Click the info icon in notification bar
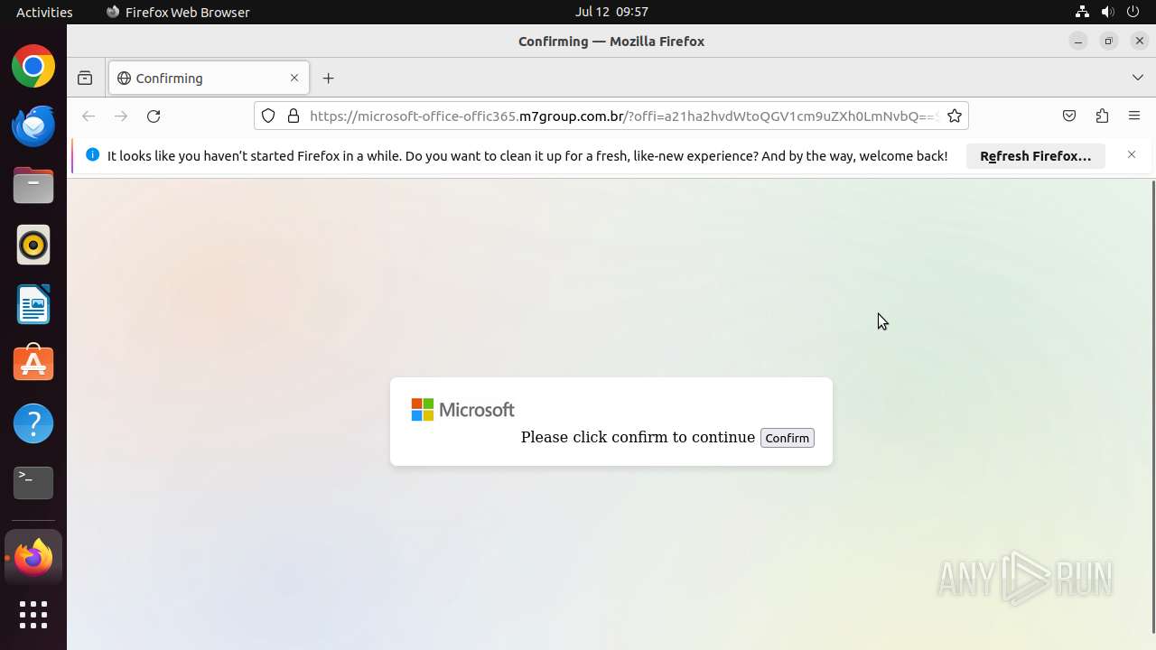 (x=92, y=155)
